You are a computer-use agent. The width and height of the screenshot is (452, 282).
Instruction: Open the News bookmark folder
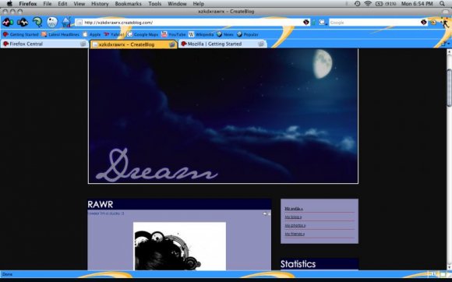pyautogui.click(x=225, y=34)
